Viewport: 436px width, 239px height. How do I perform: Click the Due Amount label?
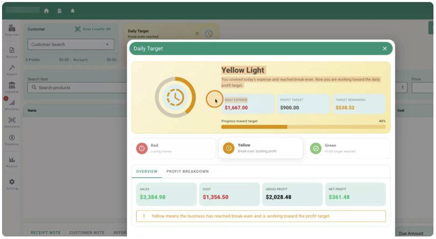pyautogui.click(x=411, y=233)
